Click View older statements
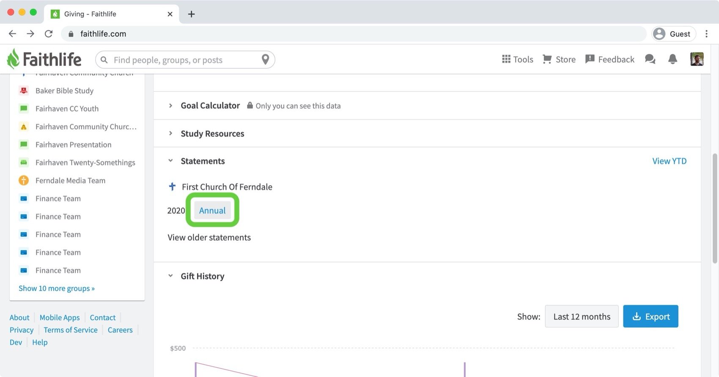The width and height of the screenshot is (719, 377). [x=209, y=237]
